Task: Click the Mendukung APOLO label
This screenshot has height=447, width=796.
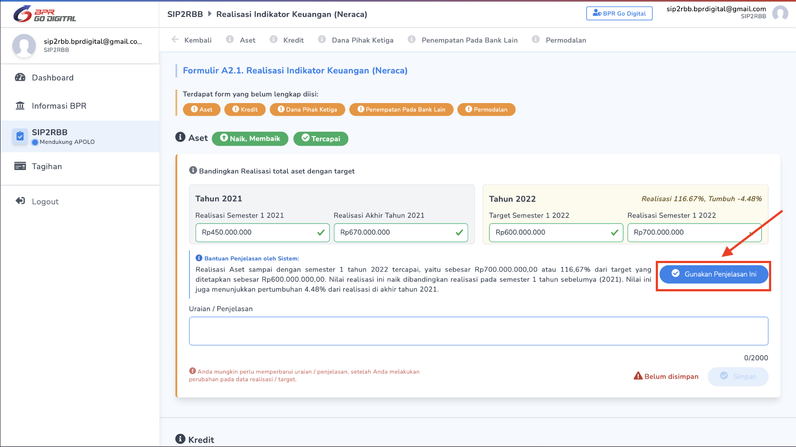Action: 67,142
